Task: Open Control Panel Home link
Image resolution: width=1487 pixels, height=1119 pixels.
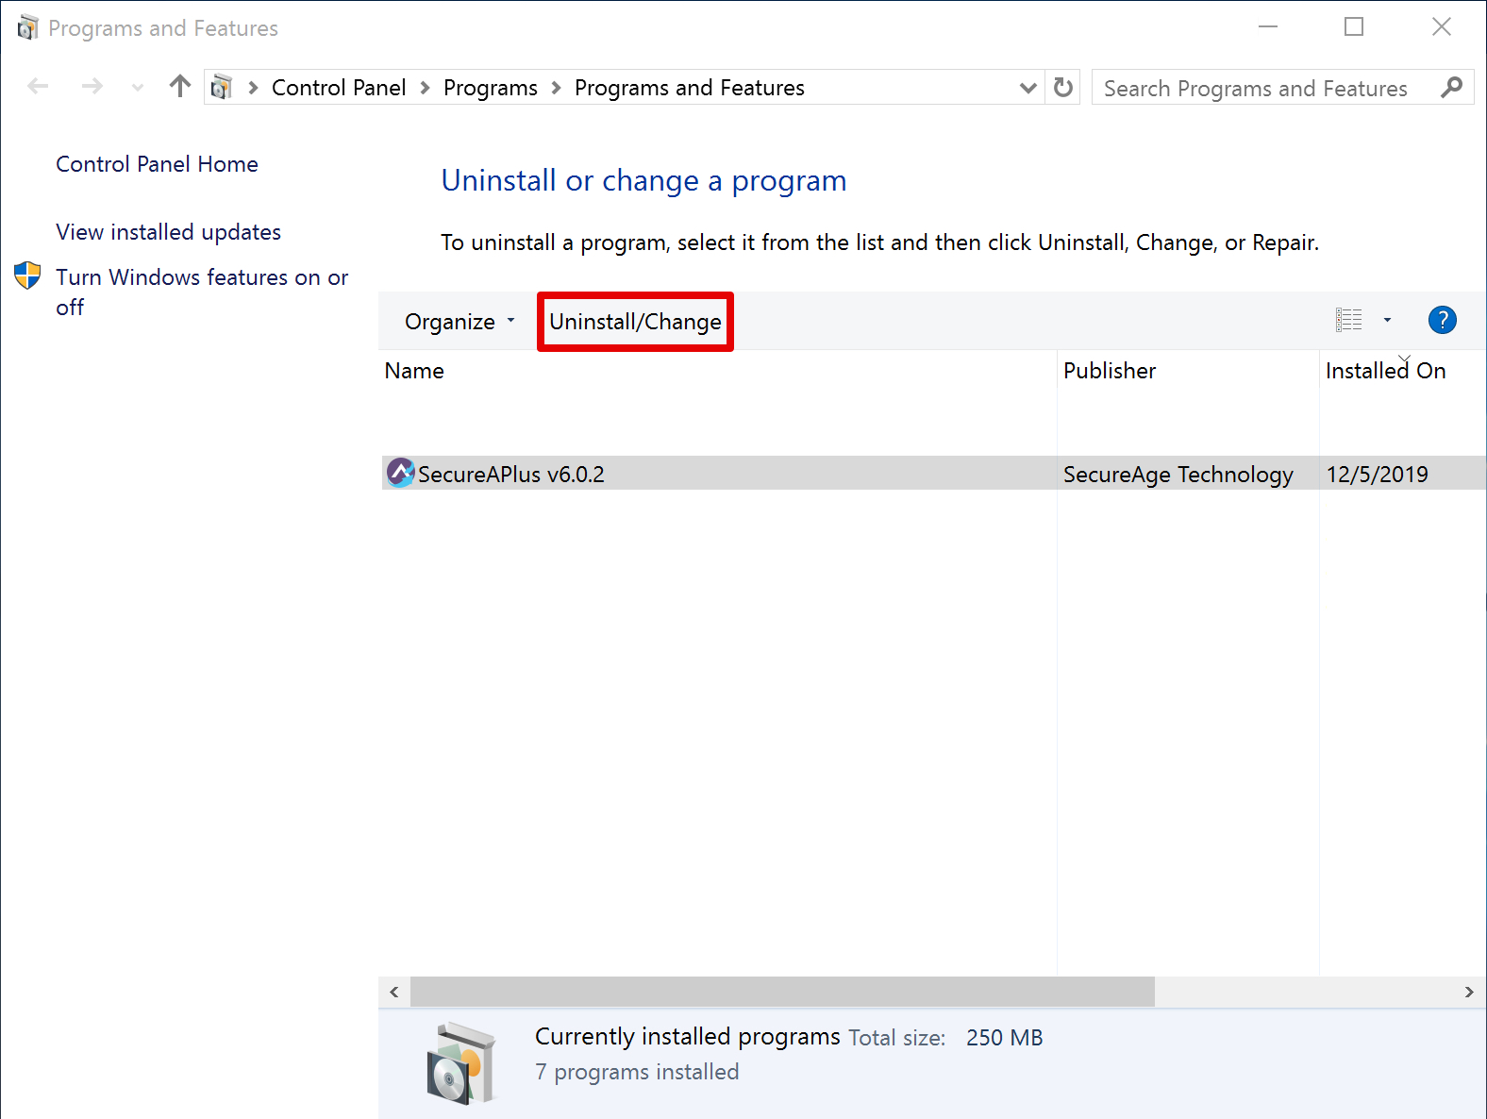Action: point(157,164)
